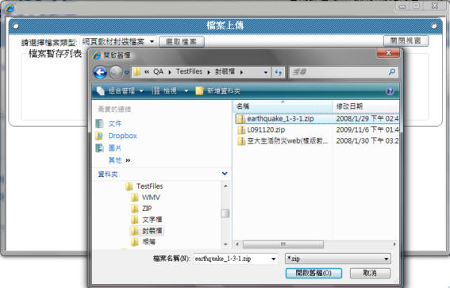Click 關閉視窗 button in upload window
Image resolution: width=450 pixels, height=288 pixels.
tap(406, 40)
